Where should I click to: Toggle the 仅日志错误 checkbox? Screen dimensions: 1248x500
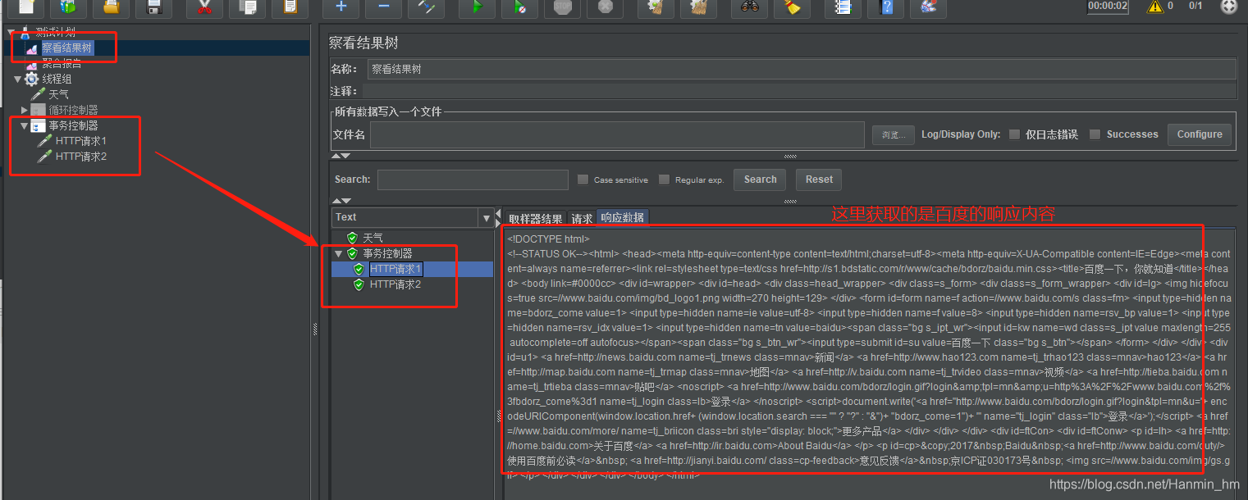(x=1015, y=134)
